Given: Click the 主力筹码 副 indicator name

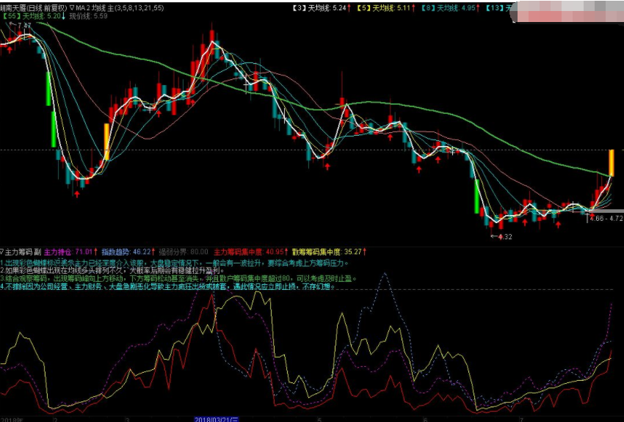Looking at the screenshot, I should point(22,252).
